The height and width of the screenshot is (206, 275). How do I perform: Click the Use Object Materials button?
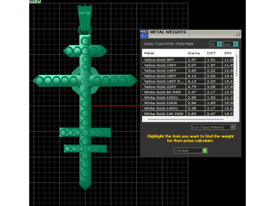click(214, 127)
